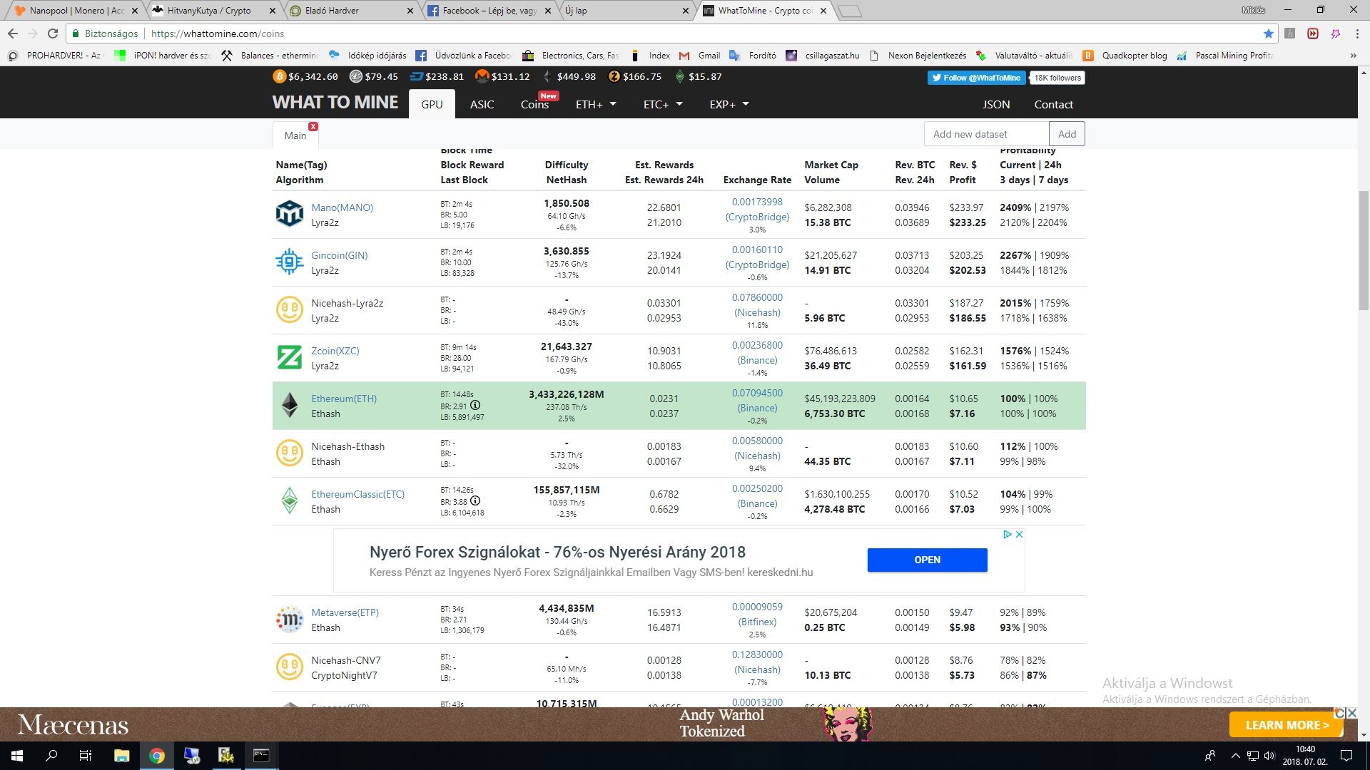Open the EXP+ dropdown menu
This screenshot has width=1370, height=770.
coord(729,104)
